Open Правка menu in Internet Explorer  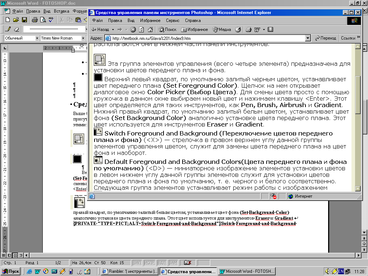tap(115, 20)
